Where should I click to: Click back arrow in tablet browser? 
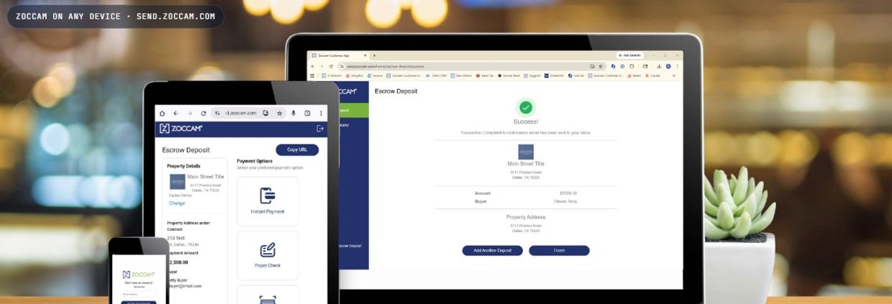pos(176,113)
